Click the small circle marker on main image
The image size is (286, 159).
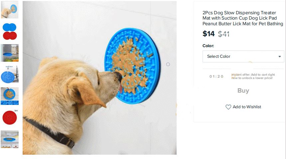click(168, 64)
